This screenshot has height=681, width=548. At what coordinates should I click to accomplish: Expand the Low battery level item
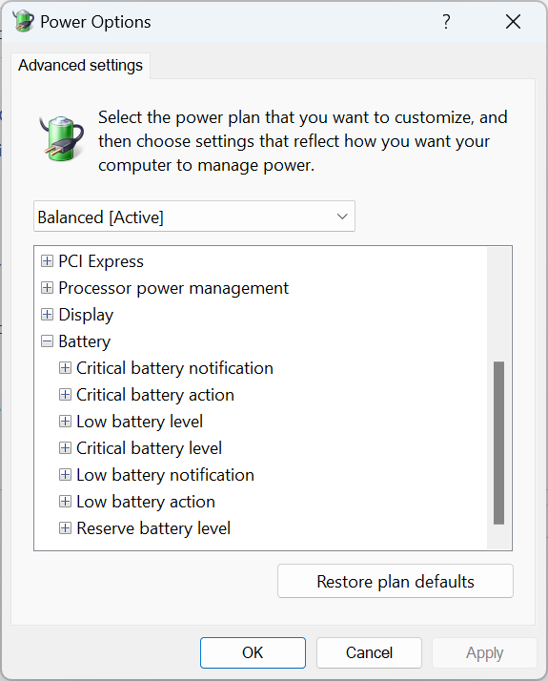(65, 422)
